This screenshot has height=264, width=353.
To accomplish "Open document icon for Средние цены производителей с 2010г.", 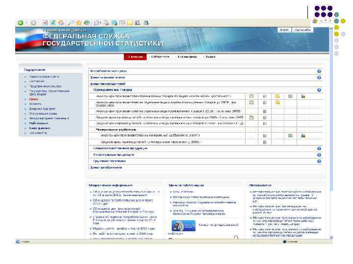I will (265, 124).
